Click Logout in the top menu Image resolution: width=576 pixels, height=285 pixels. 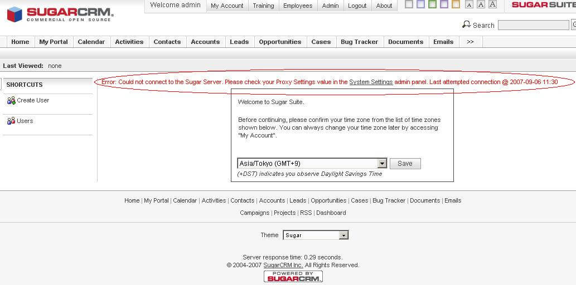click(x=357, y=6)
